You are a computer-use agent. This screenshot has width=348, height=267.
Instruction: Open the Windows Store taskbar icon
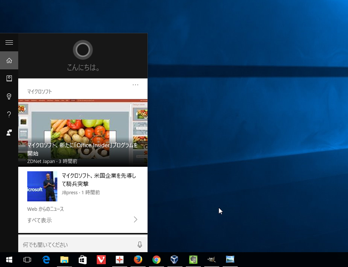coord(83,260)
